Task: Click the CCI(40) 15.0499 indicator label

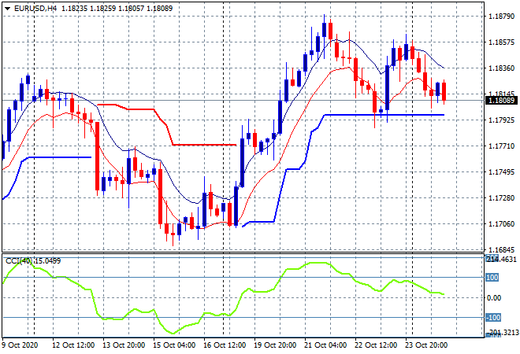Action: click(33, 261)
